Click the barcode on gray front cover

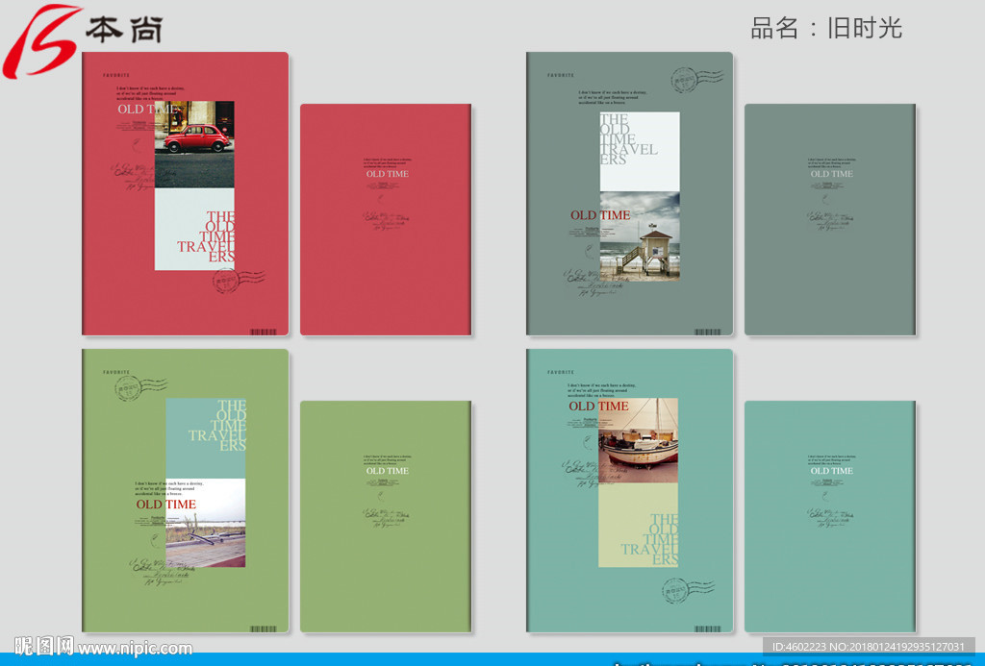click(x=707, y=331)
